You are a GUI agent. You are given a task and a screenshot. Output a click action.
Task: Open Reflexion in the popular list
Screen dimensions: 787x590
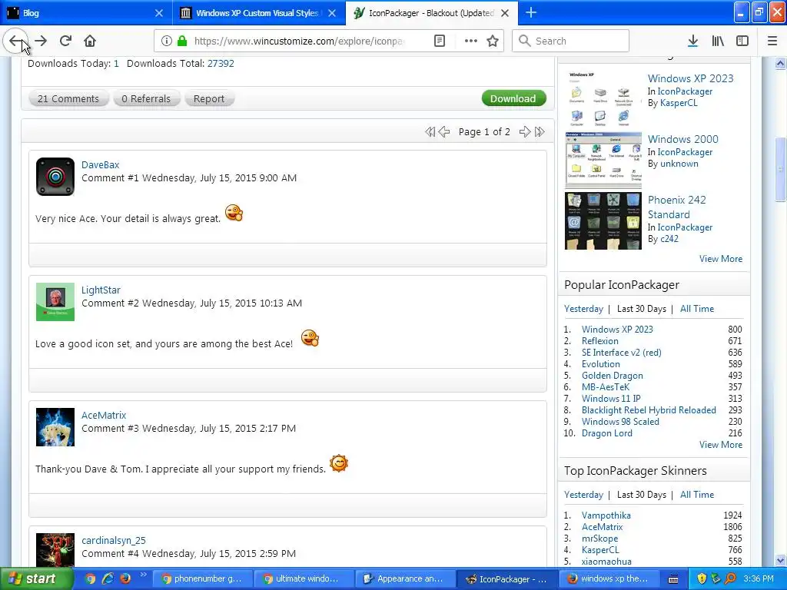coord(599,340)
